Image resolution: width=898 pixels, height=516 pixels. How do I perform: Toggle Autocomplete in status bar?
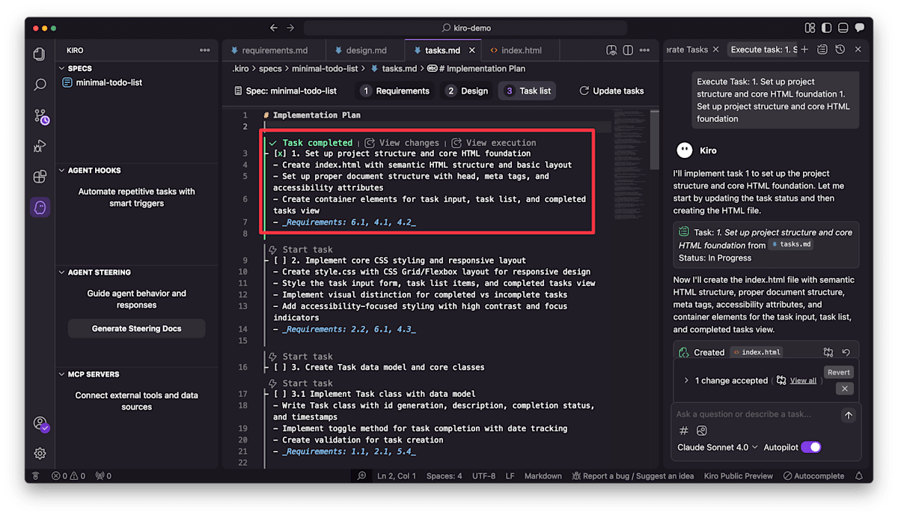[x=813, y=476]
